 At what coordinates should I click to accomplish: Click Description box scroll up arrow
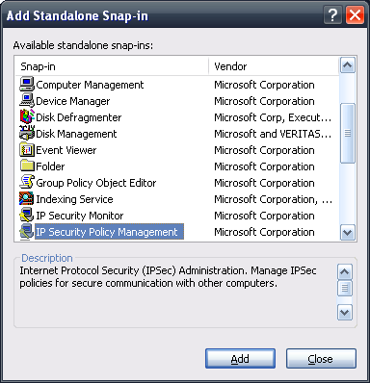(x=345, y=272)
